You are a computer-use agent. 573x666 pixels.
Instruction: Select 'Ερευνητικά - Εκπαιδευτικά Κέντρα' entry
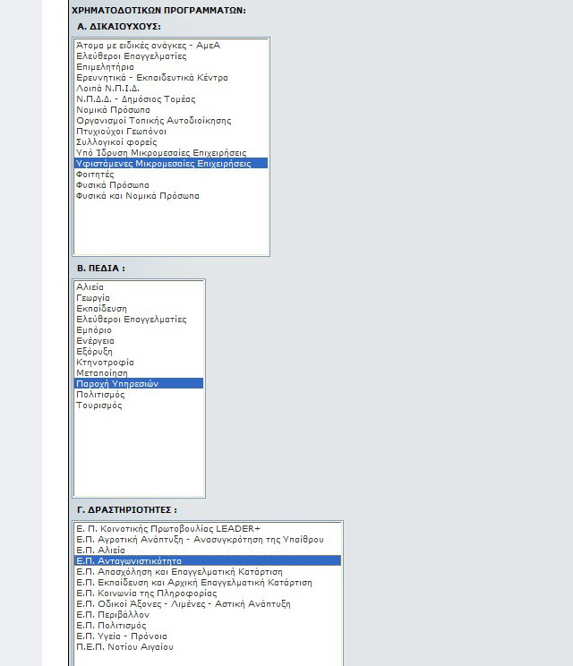[171, 78]
